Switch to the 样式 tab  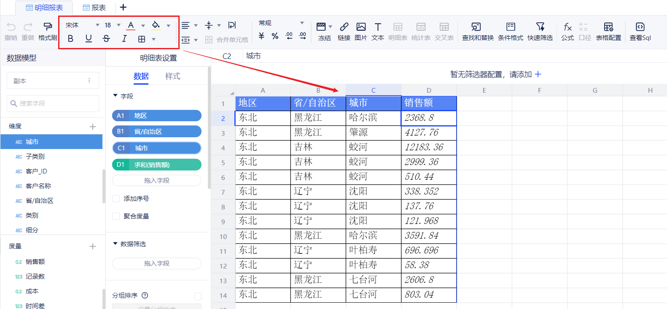[x=172, y=76]
